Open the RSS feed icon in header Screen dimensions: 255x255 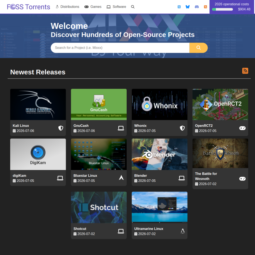[205, 7]
